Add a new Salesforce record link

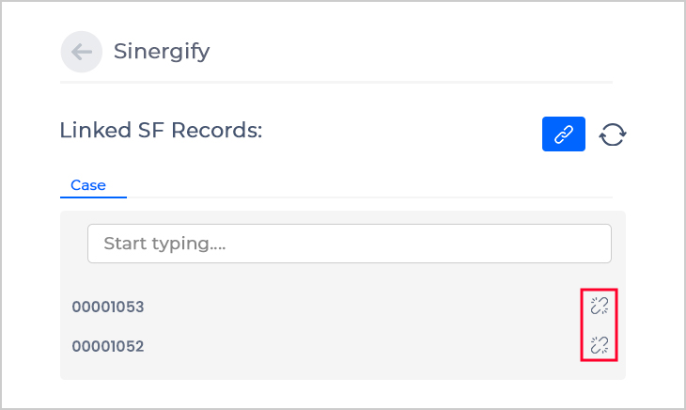(564, 134)
